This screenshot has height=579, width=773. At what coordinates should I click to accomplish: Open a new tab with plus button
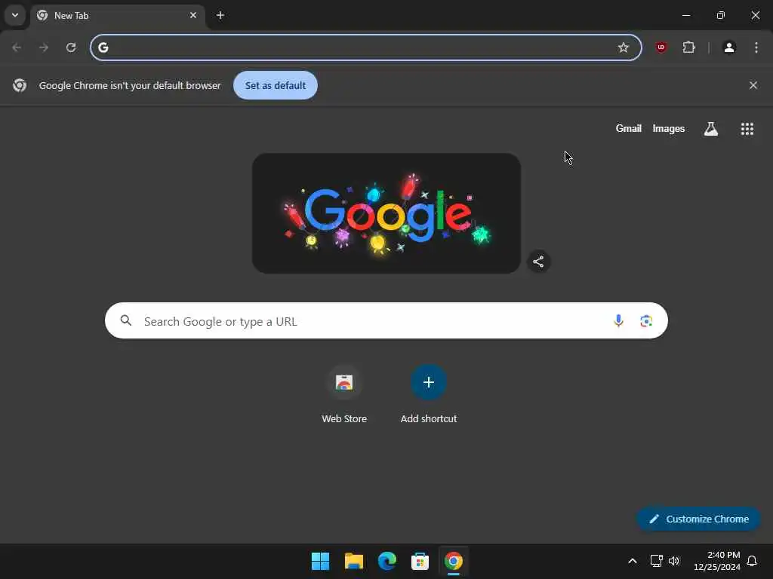point(220,15)
